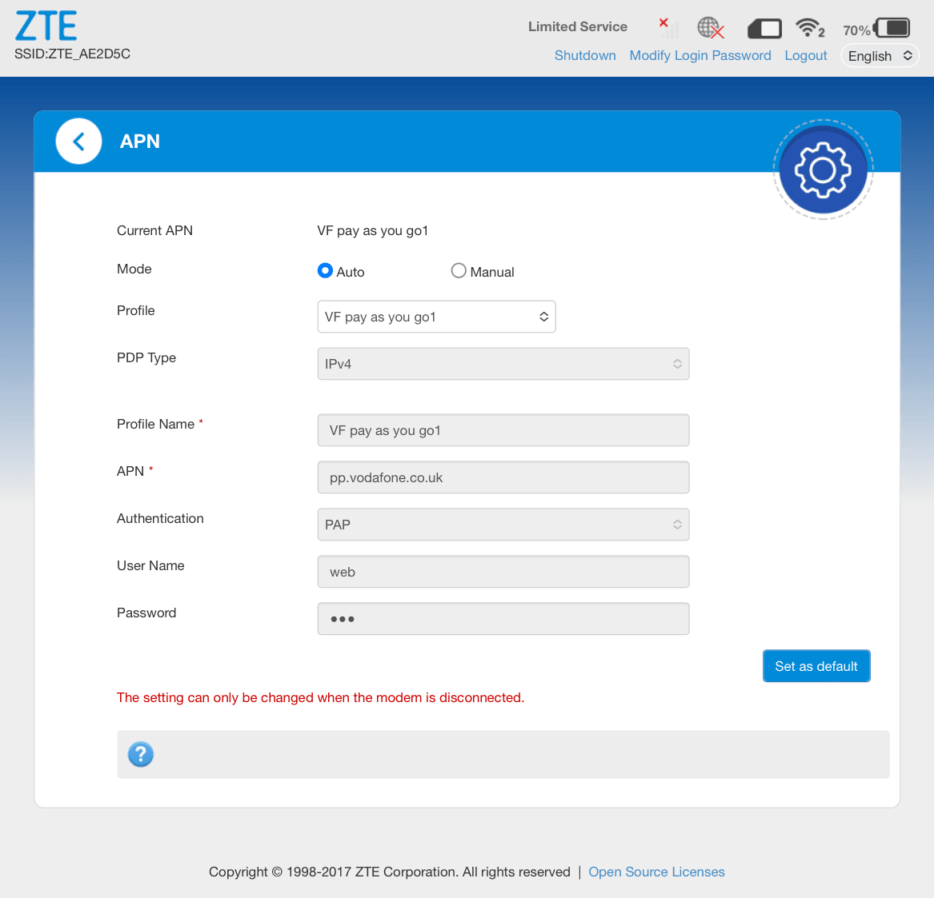The image size is (934, 898).
Task: Click the blue help question mark icon
Action: 141,754
